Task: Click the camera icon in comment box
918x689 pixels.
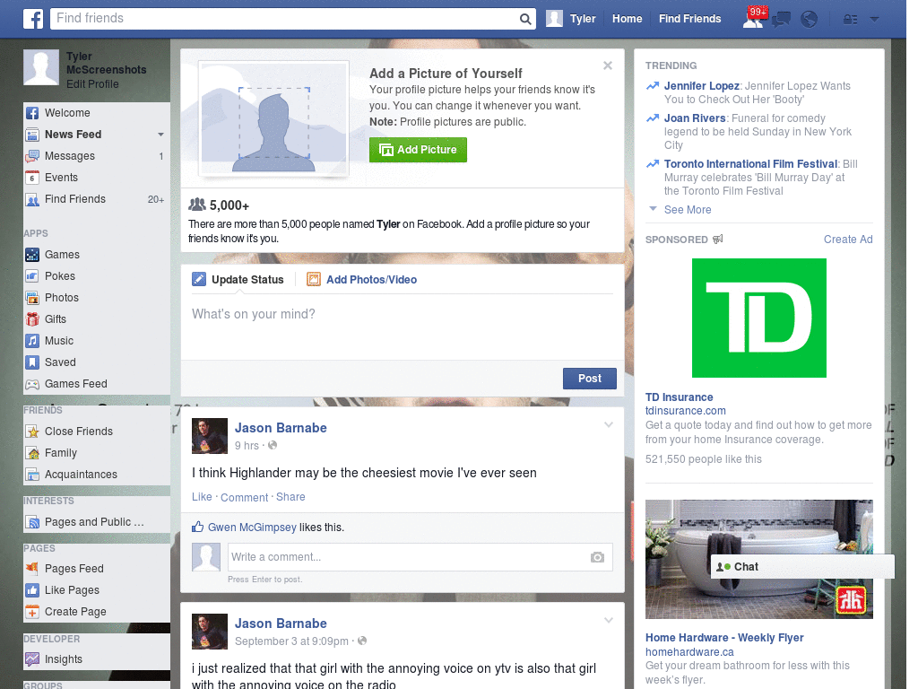Action: 597,557
